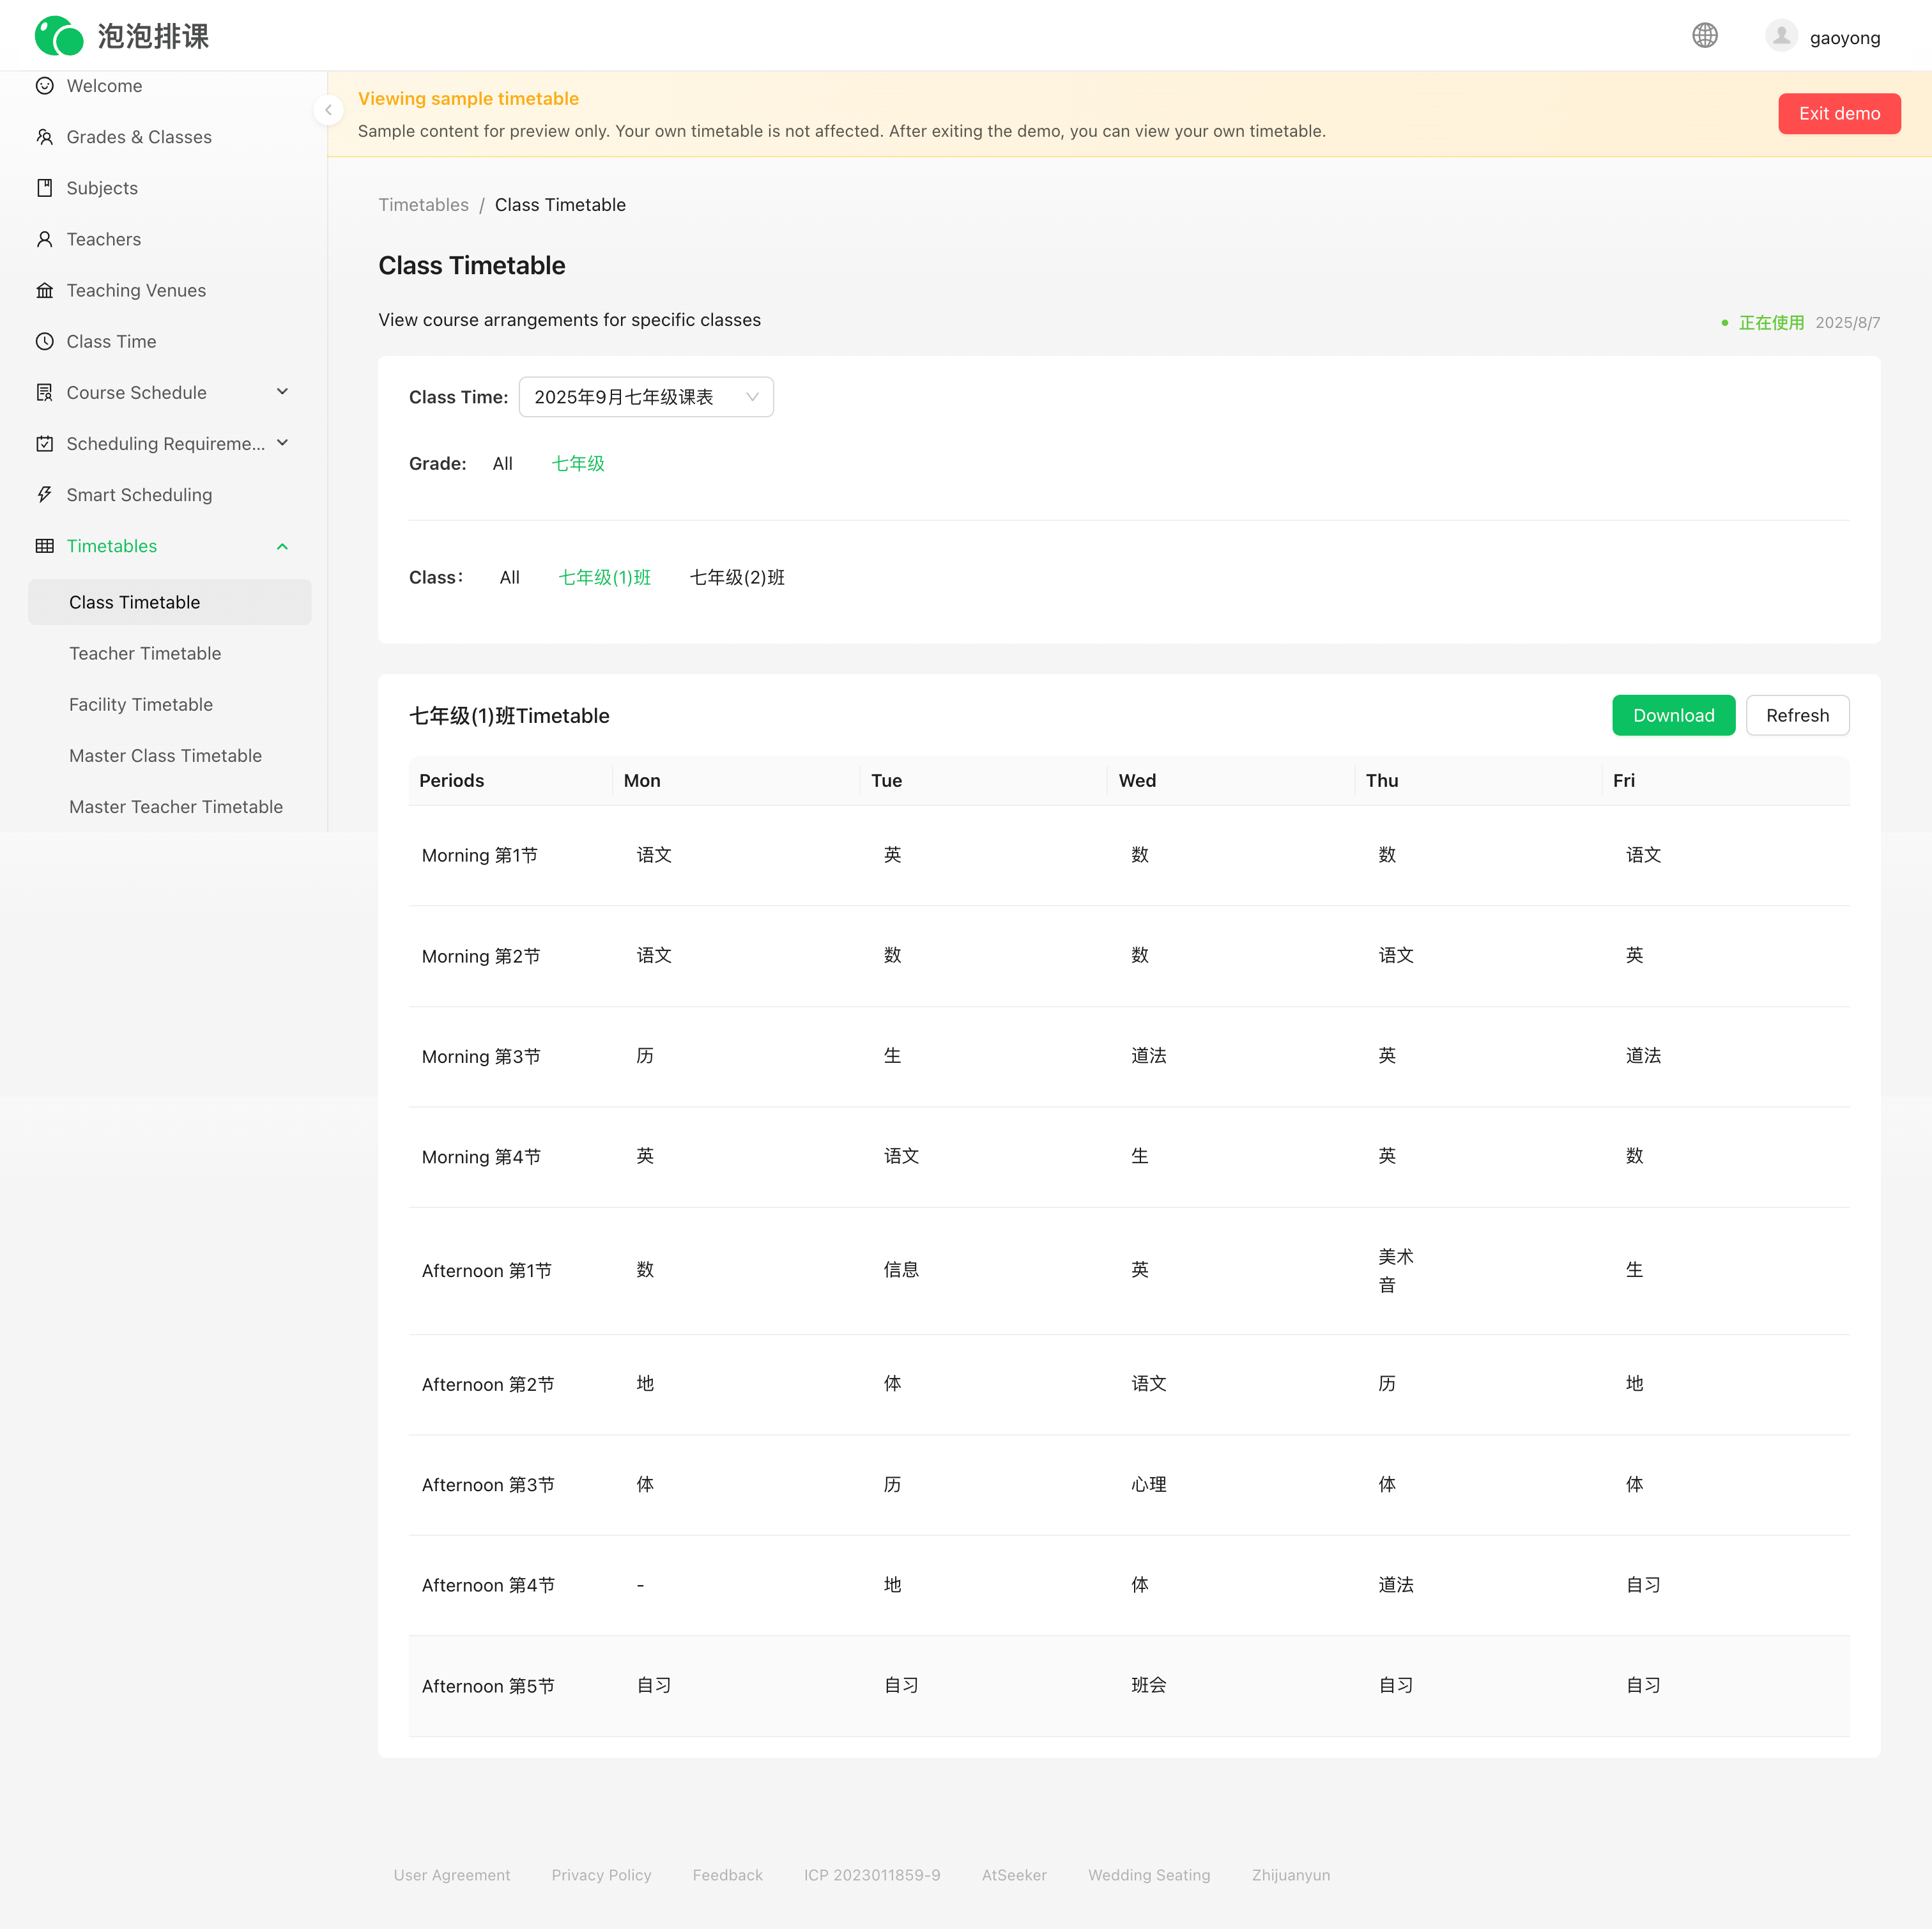Screen dimensions: 1932x1929
Task: Click the Teaching Venues building icon
Action: pos(45,290)
